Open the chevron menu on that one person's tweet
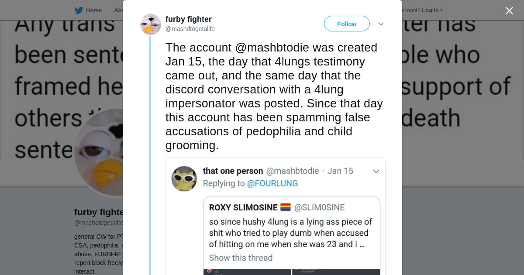The width and height of the screenshot is (524, 275). (376, 171)
